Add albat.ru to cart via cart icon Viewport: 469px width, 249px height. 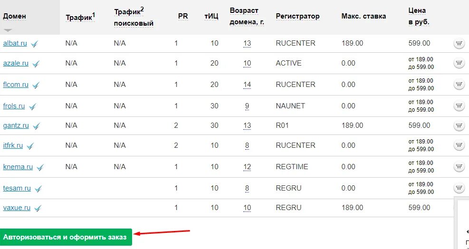click(x=459, y=44)
